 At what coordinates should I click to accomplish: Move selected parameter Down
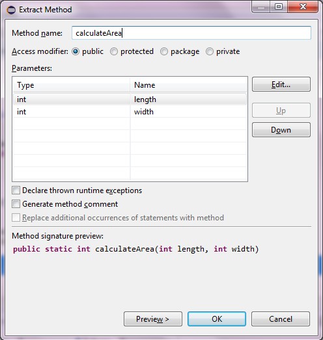281,130
